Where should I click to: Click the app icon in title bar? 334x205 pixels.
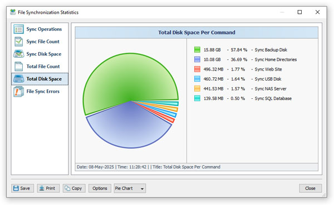click(x=13, y=12)
